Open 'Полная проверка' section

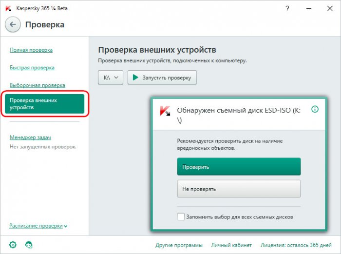click(x=31, y=50)
